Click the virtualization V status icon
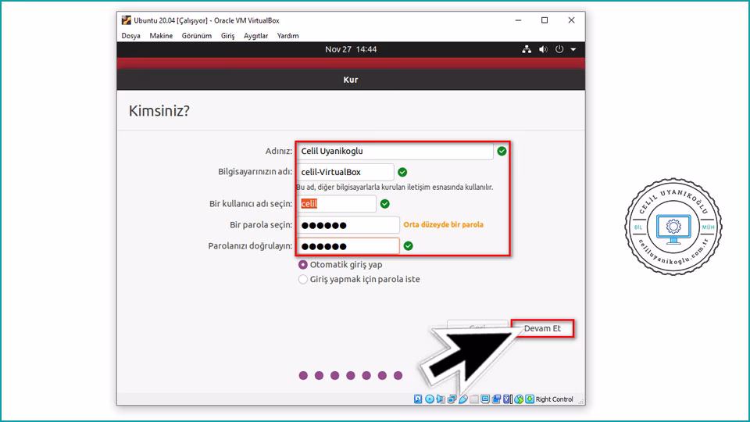 point(507,399)
